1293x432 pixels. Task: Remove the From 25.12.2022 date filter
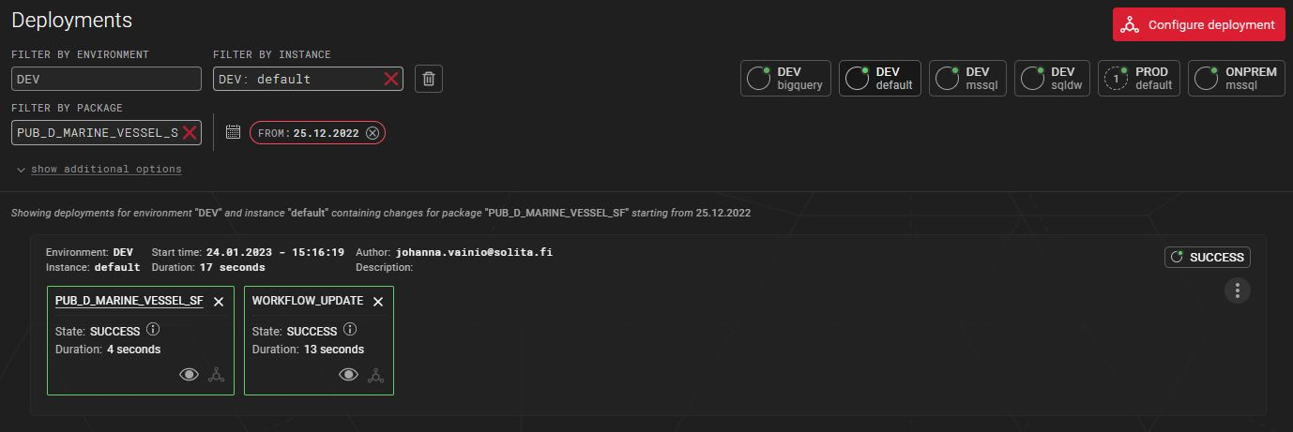coord(373,133)
